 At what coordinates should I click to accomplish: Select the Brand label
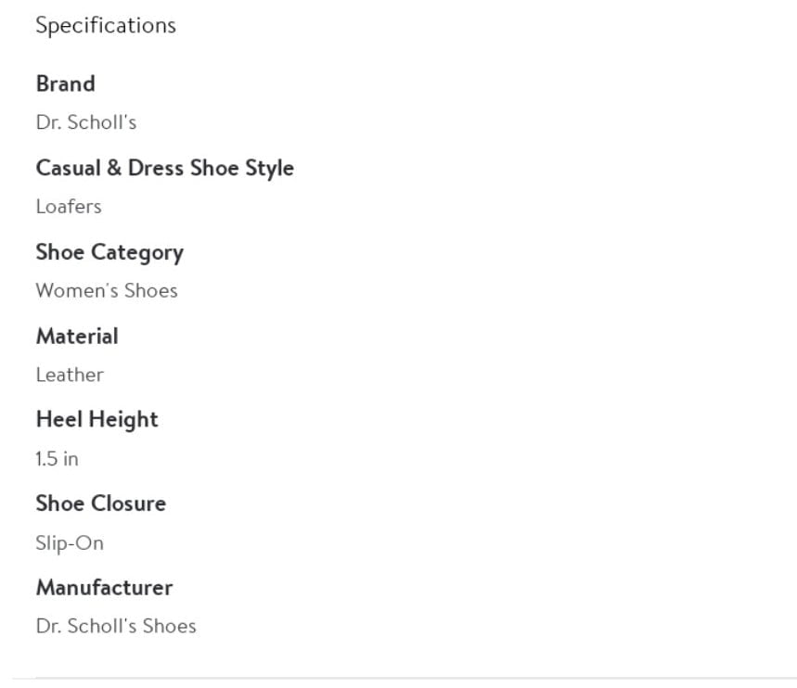click(x=66, y=83)
